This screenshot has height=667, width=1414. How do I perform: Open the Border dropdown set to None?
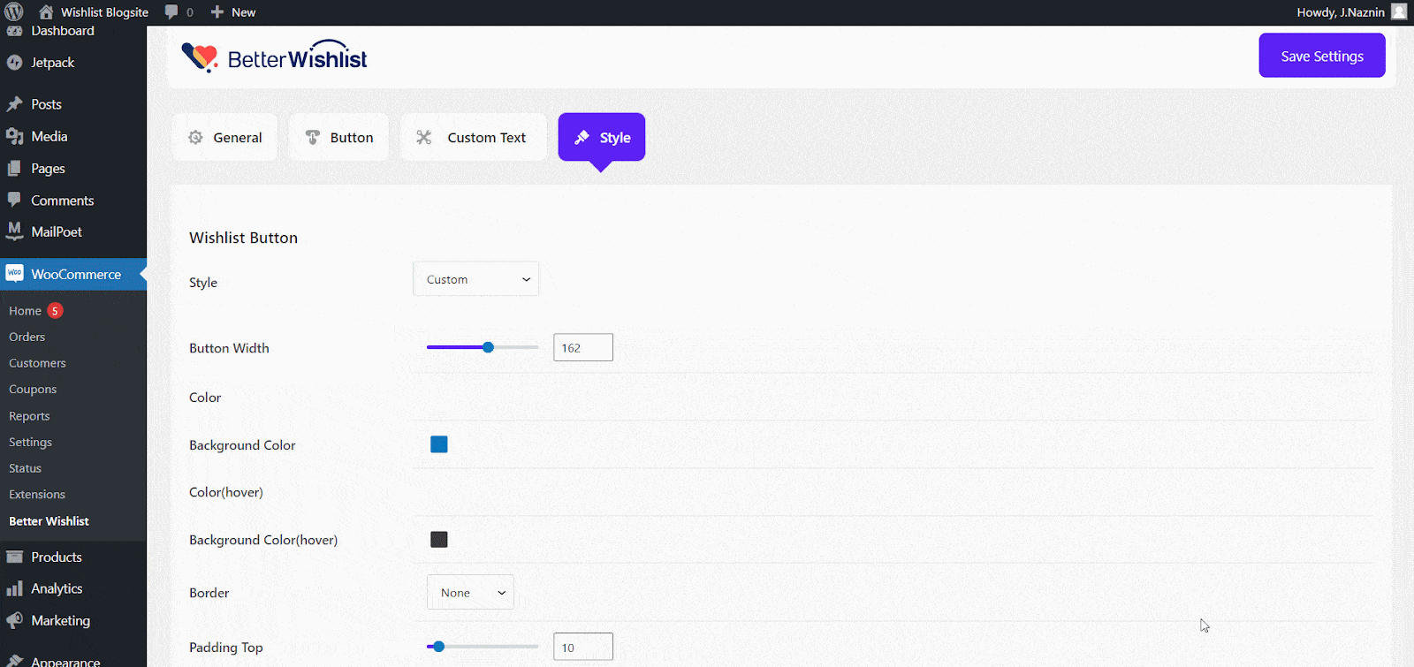click(x=471, y=593)
